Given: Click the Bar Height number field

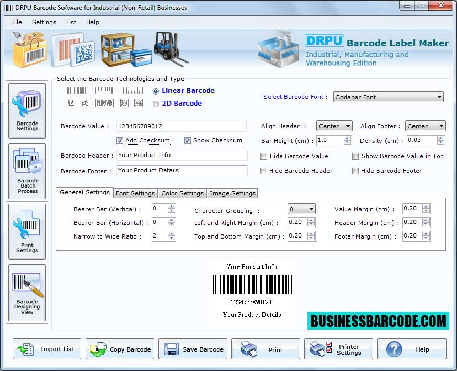Looking at the screenshot, I should [x=330, y=140].
